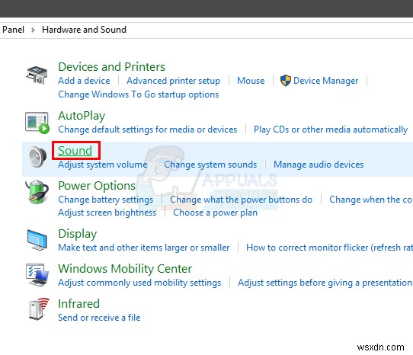413x355 pixels.
Task: Click How to correct monitor flicker link
Action: pos(329,248)
